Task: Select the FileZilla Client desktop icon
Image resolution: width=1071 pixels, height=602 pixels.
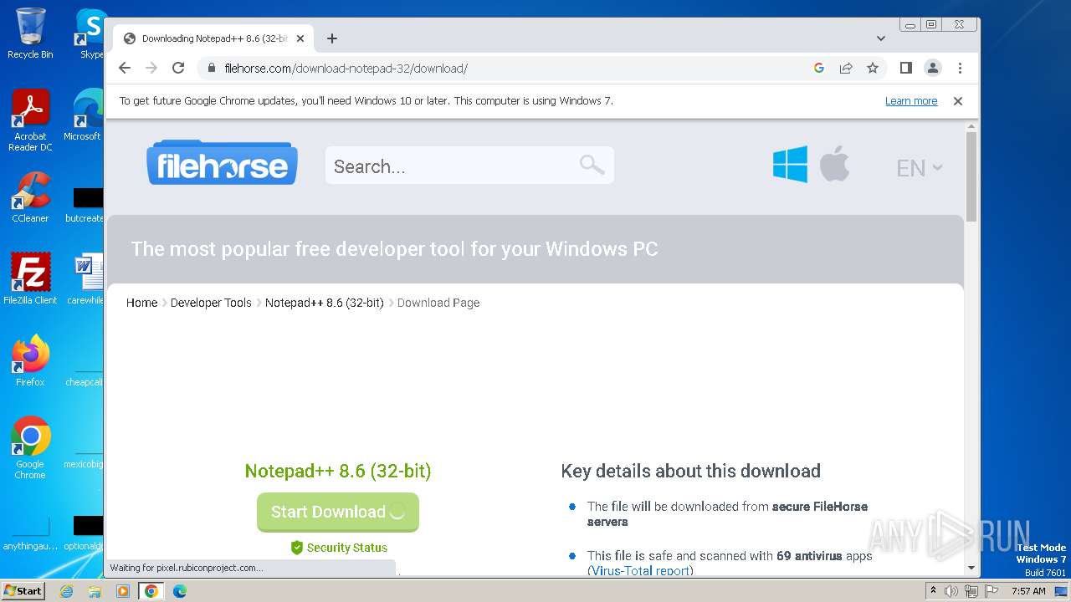Action: (x=30, y=278)
